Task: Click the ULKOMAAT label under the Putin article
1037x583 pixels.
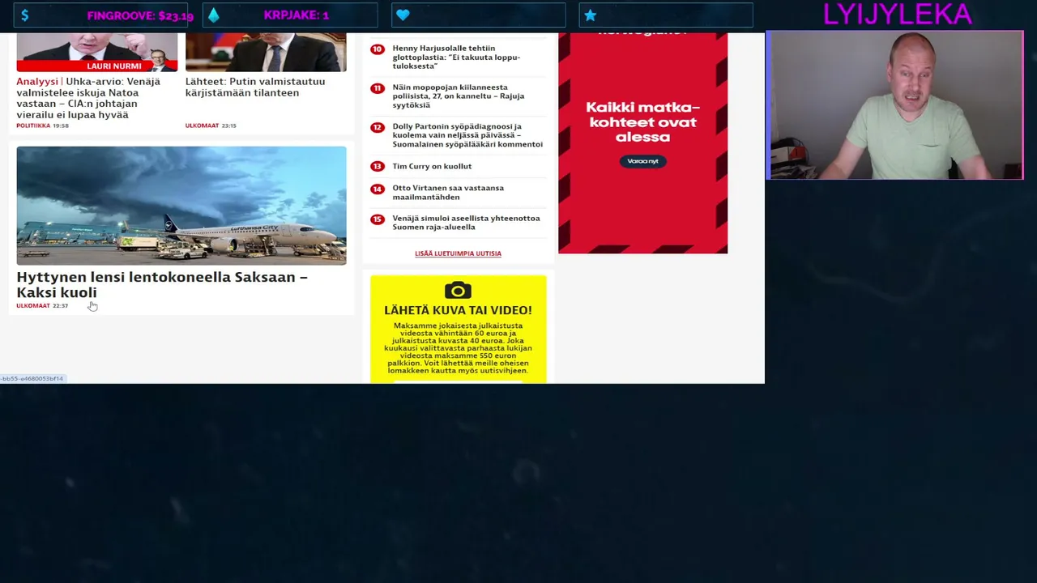Action: click(202, 126)
